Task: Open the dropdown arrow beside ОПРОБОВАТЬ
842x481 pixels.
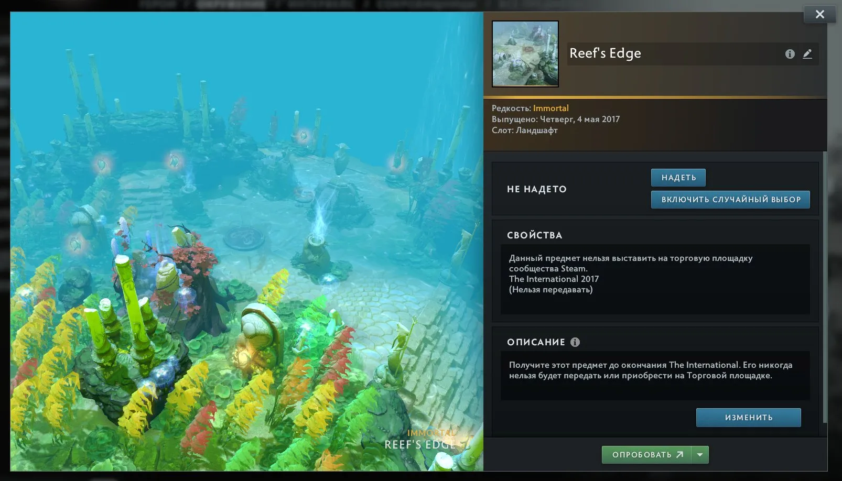Action: point(700,455)
